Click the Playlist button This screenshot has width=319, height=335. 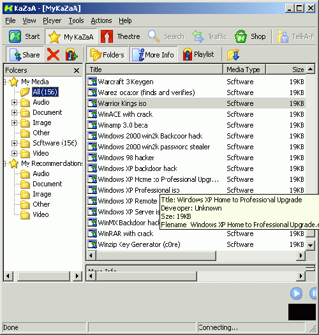[x=198, y=54]
